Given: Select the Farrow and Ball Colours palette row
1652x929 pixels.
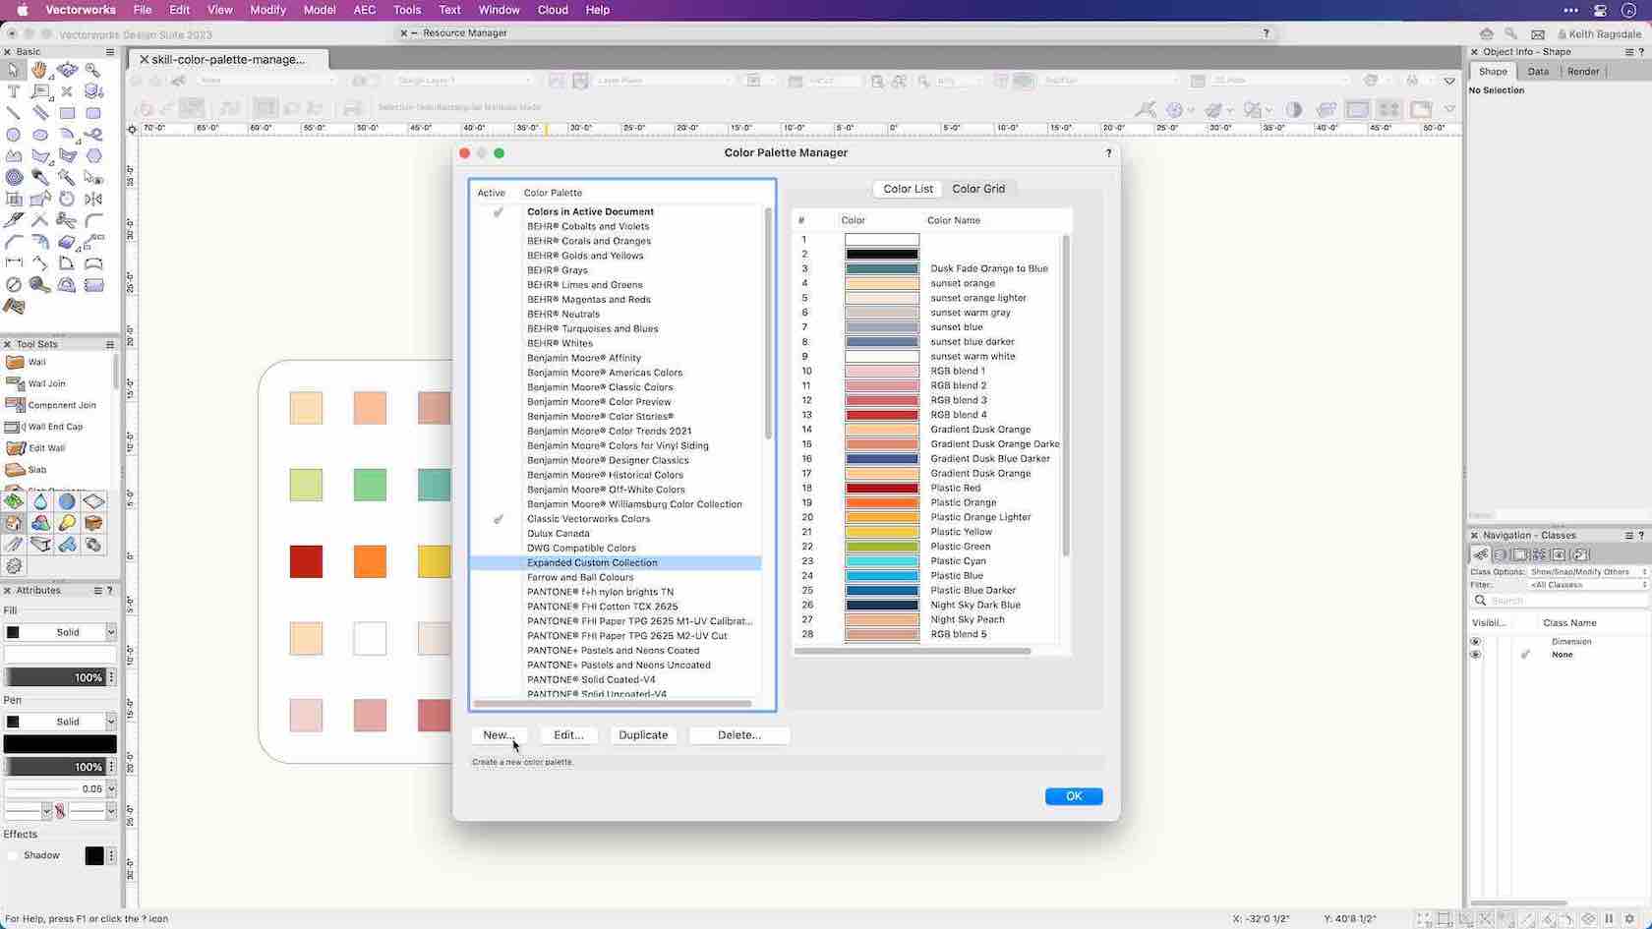Looking at the screenshot, I should 616,578.
